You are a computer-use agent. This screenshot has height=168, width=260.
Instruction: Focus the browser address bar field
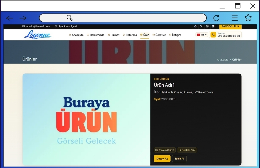[x=123, y=18]
